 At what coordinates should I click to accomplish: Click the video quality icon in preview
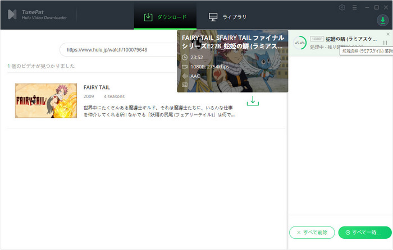coord(185,67)
